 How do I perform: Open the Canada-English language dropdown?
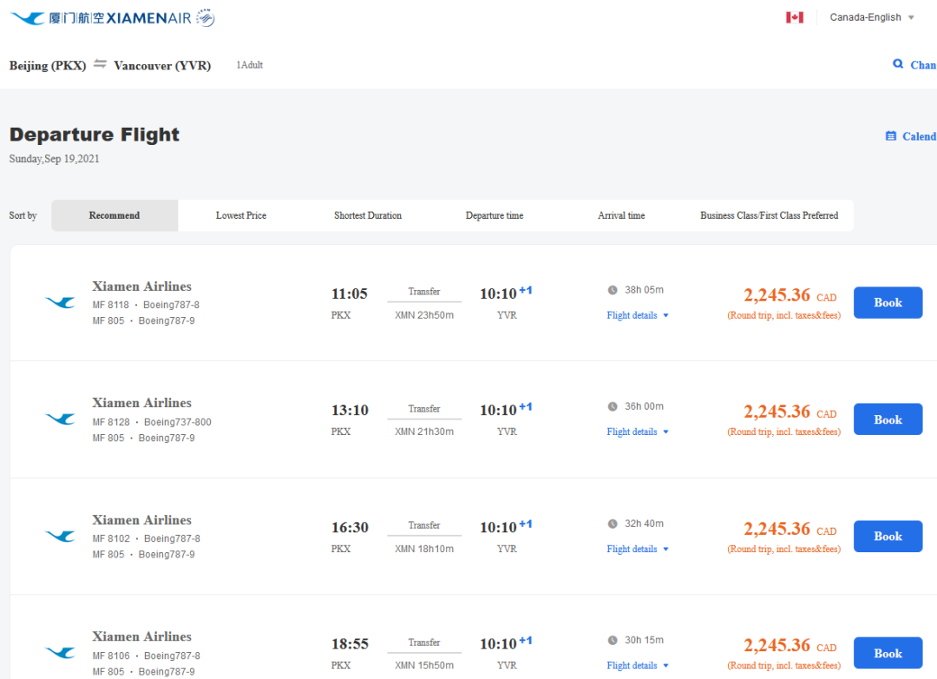tap(872, 17)
